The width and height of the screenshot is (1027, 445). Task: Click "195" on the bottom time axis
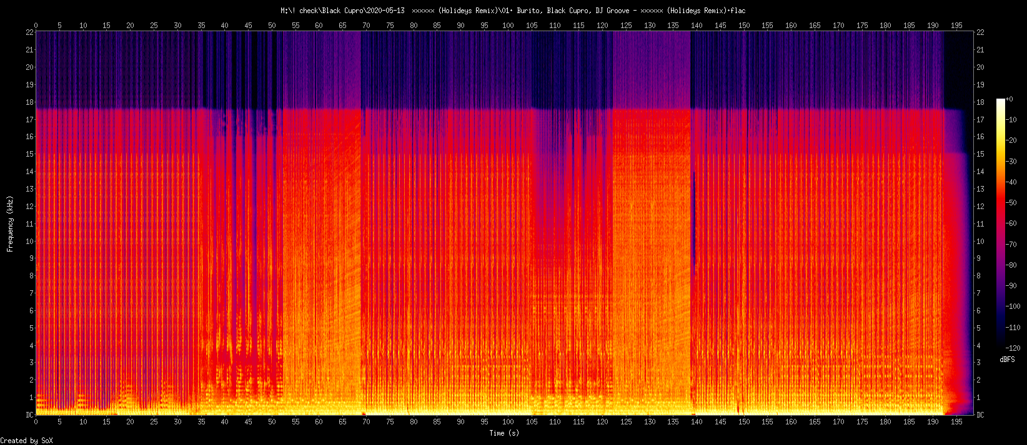tap(956, 422)
